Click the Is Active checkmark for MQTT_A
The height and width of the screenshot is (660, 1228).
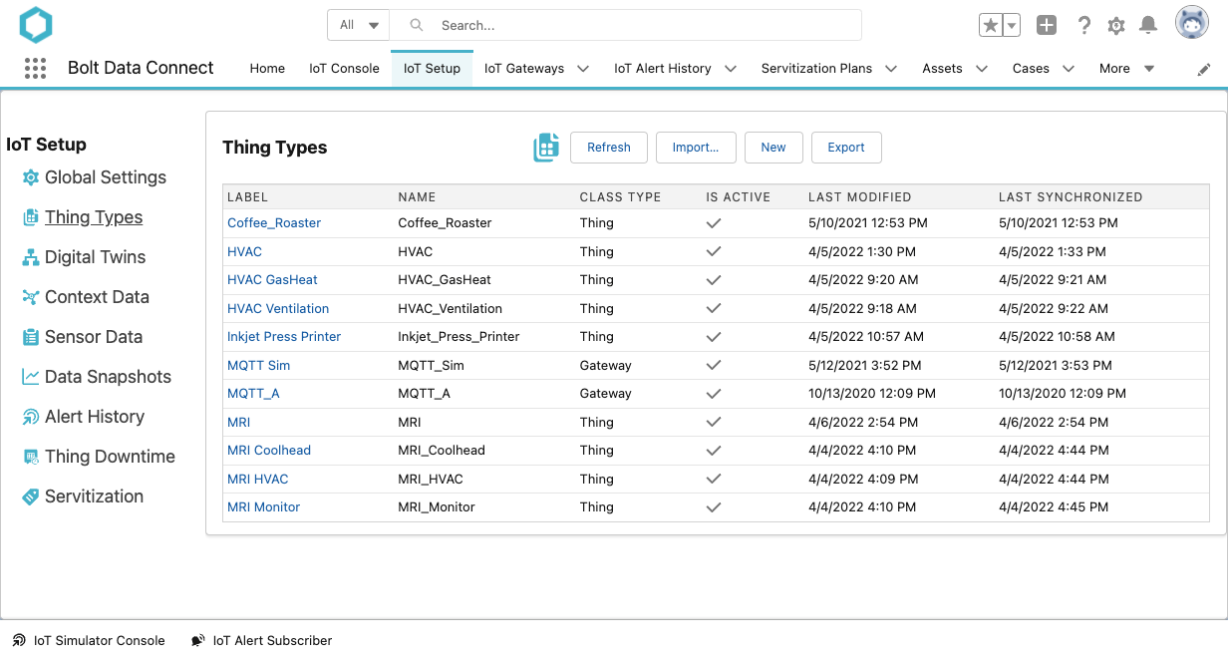714,394
